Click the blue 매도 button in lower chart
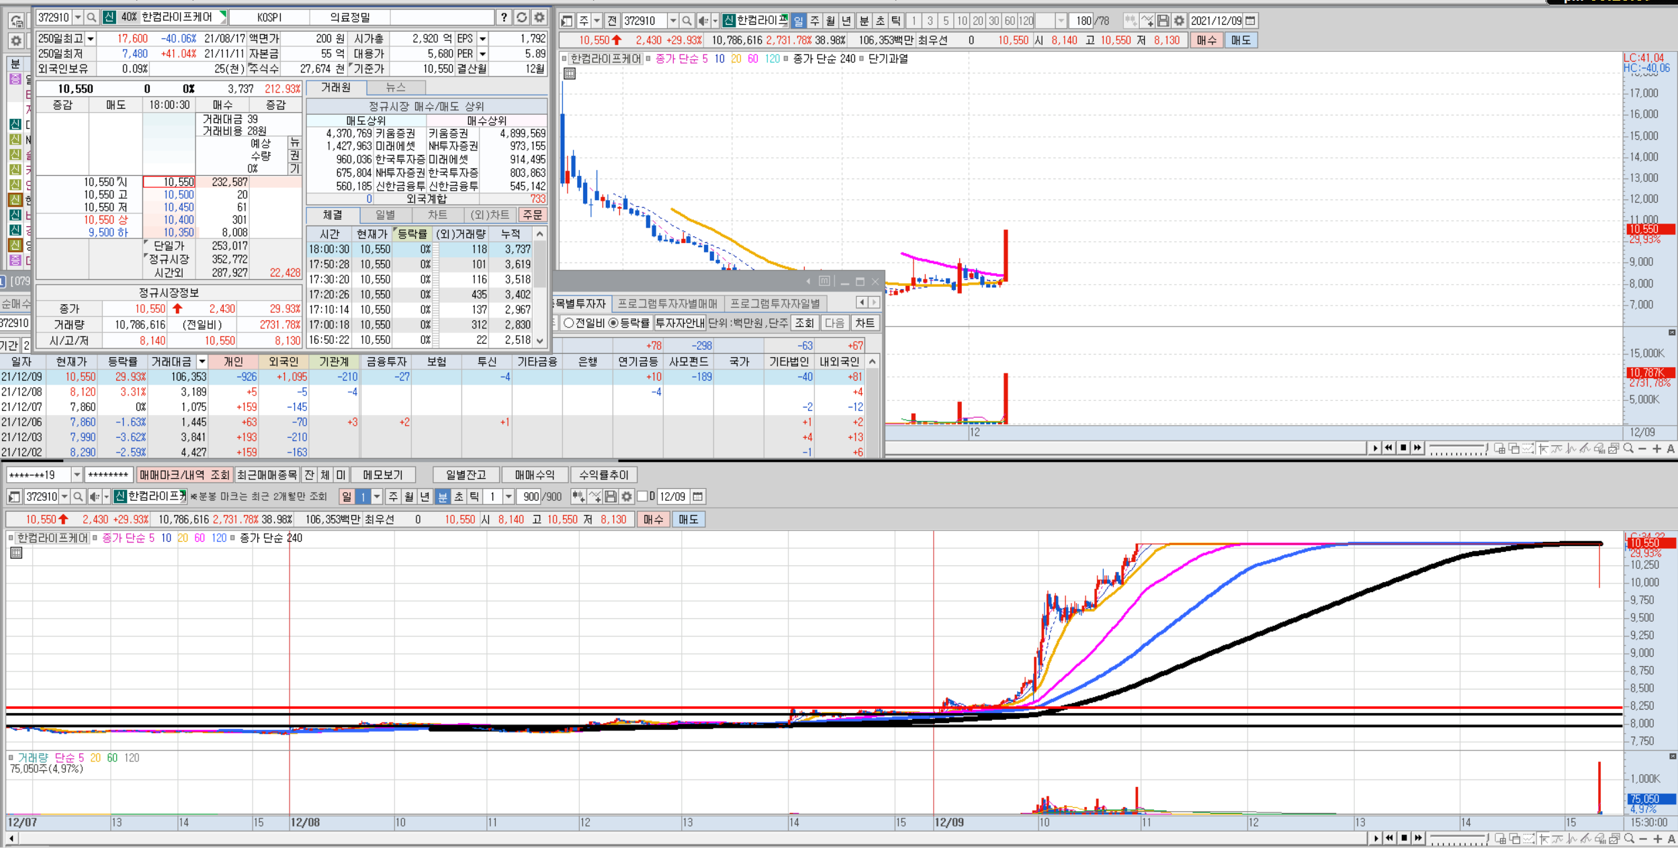1678x848 pixels. pyautogui.click(x=688, y=520)
